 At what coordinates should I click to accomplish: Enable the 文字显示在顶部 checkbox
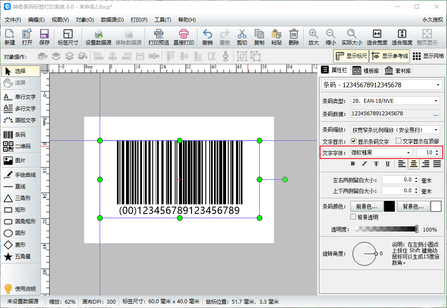398,141
